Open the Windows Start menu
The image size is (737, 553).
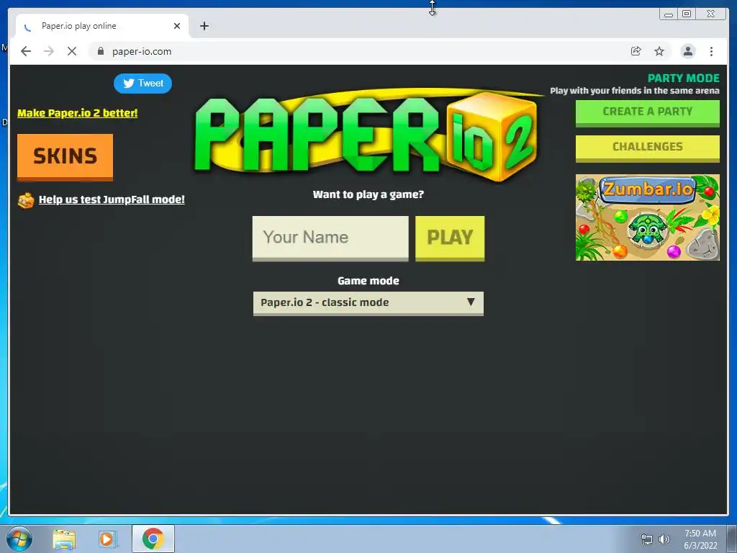coord(19,539)
